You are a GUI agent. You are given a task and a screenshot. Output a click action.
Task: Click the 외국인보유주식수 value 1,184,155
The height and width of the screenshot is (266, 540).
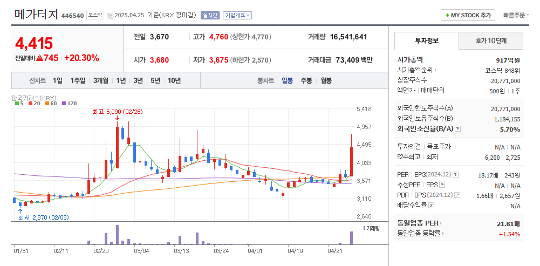507,120
